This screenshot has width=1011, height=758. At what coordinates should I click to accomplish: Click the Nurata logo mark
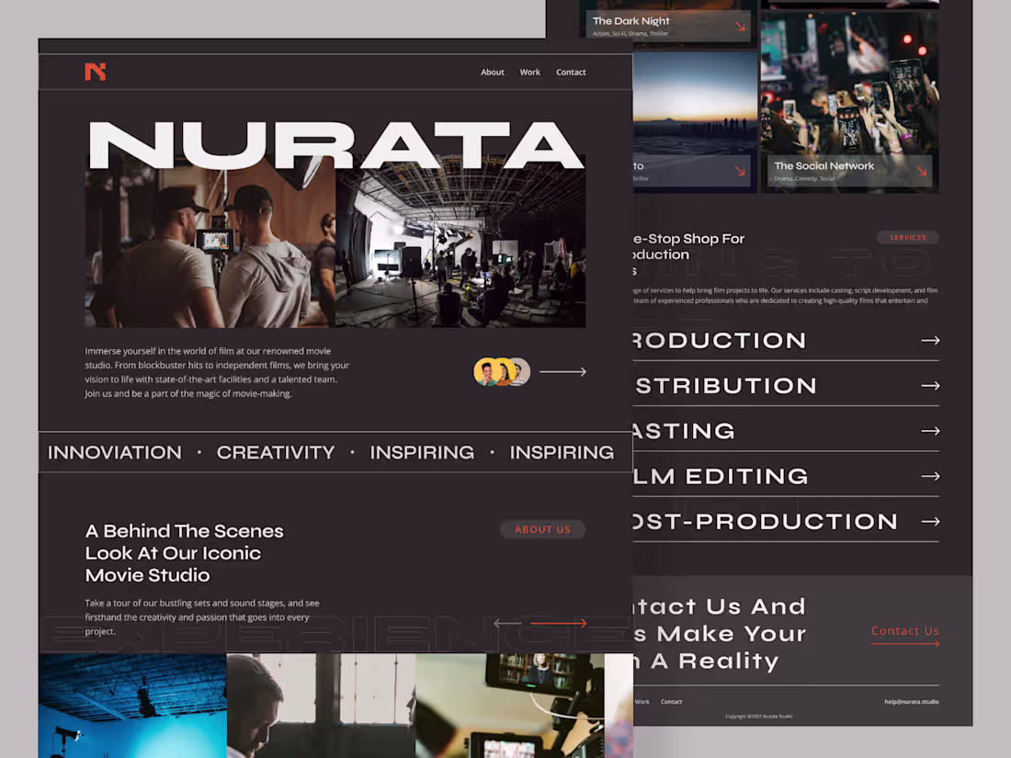tap(96, 72)
